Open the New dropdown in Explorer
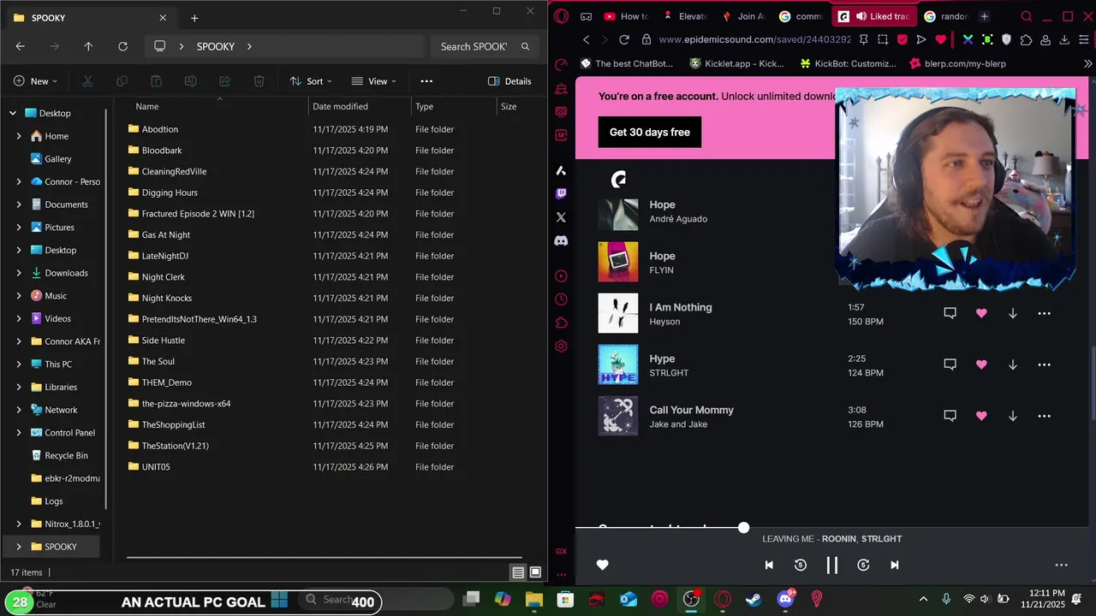 35,81
